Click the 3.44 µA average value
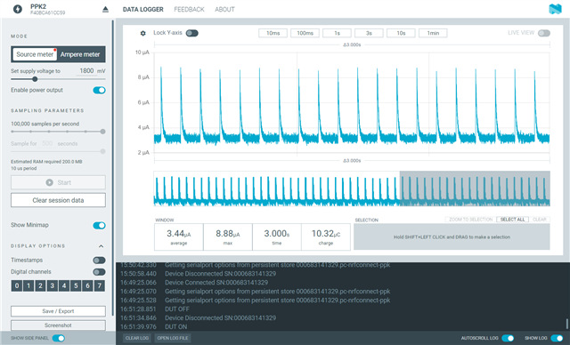The width and height of the screenshot is (570, 345). pyautogui.click(x=178, y=234)
